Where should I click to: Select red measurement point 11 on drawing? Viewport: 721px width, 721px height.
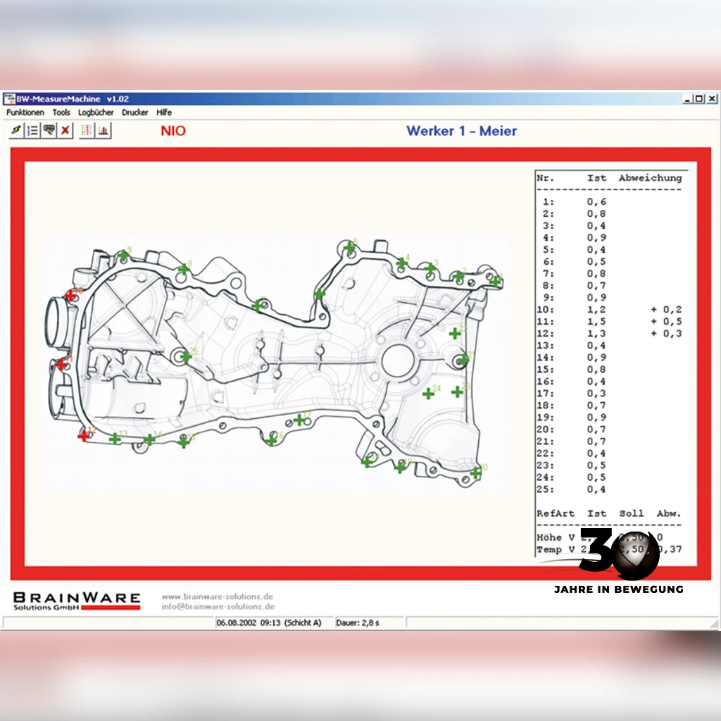[61, 364]
